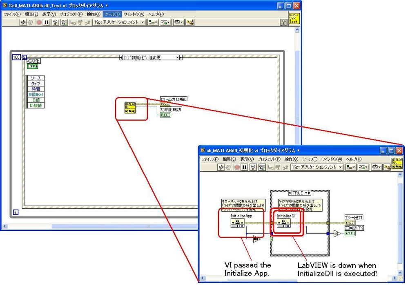Open Distribute Objects dropdown in Call_MATLABlib.dll_Test.vi toolbar
Viewport: 408px width, 285px height.
pos(165,22)
